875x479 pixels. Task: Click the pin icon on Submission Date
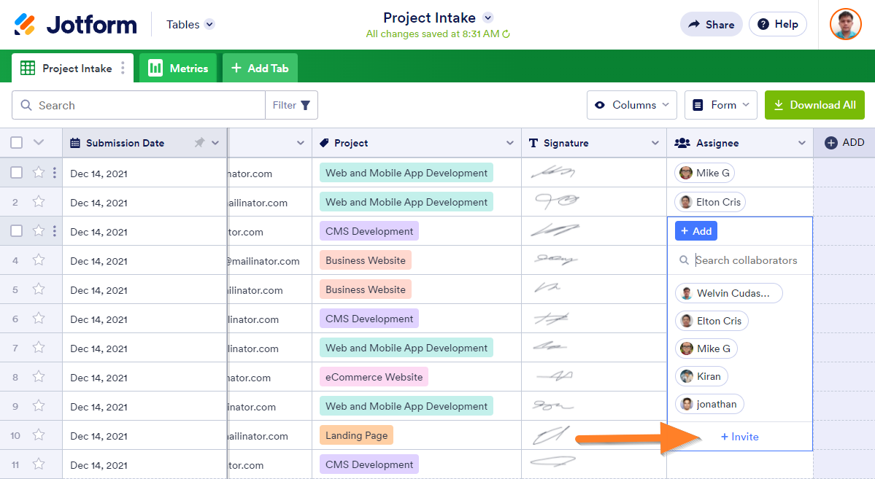click(x=199, y=143)
